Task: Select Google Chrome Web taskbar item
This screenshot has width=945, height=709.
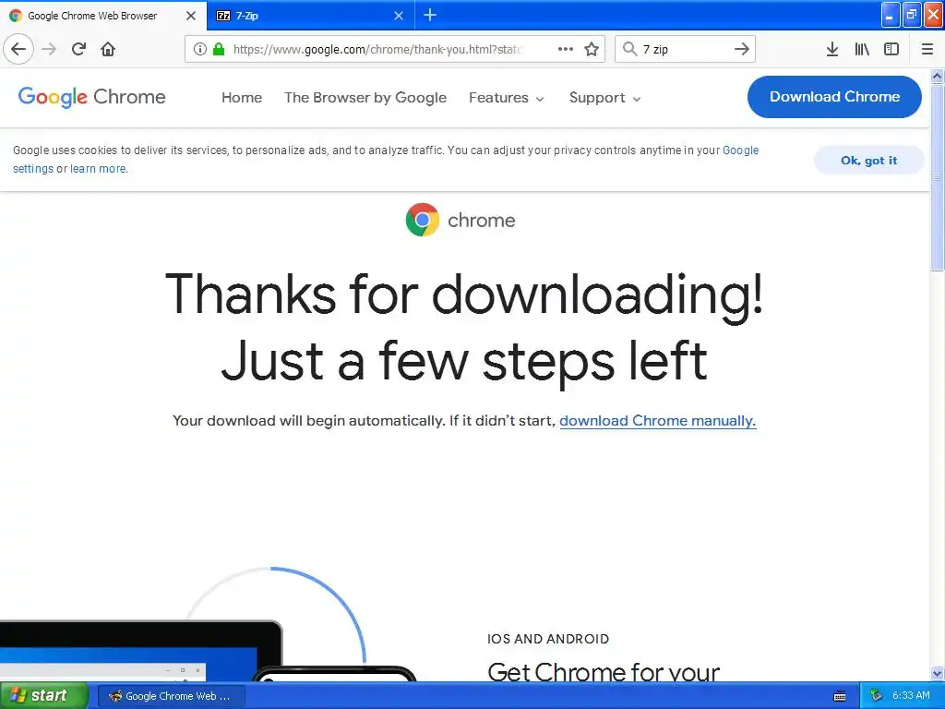Action: click(x=172, y=696)
